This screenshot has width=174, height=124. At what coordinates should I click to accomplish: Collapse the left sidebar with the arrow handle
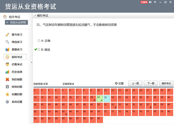point(31,63)
